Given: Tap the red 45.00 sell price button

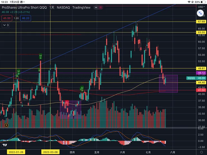Looking at the screenshot, I should 7,18.
